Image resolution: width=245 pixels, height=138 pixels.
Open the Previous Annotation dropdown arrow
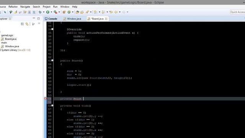pyautogui.click(x=107, y=12)
